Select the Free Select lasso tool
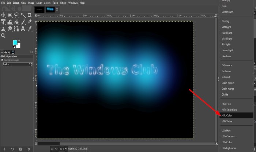 coord(16,15)
